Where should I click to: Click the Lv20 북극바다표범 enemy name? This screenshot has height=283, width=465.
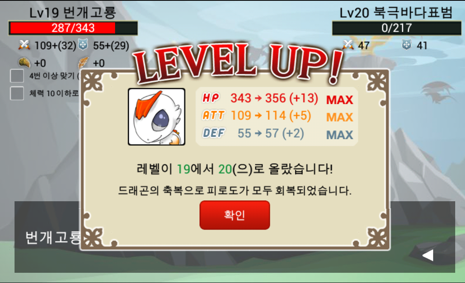pos(396,13)
